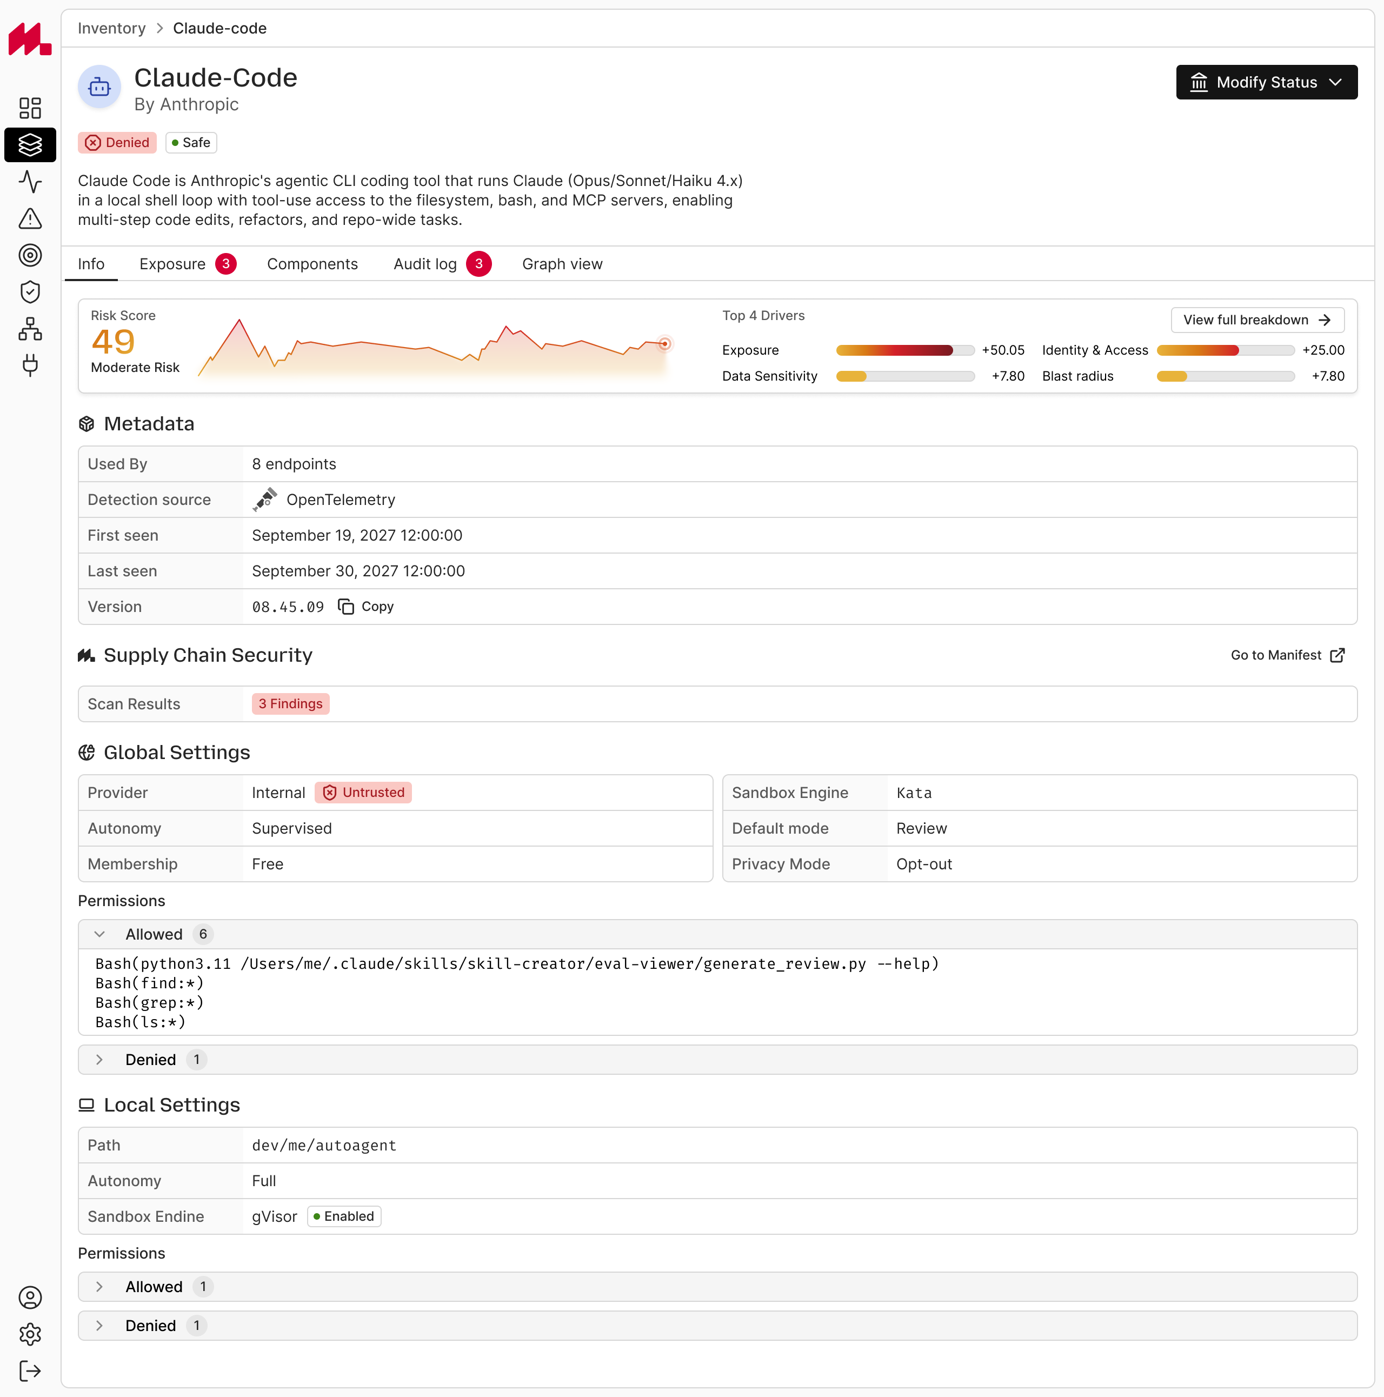The height and width of the screenshot is (1397, 1384).
Task: Open the target icon in sidebar
Action: pyautogui.click(x=30, y=255)
